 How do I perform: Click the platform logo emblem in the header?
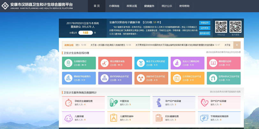5,6
